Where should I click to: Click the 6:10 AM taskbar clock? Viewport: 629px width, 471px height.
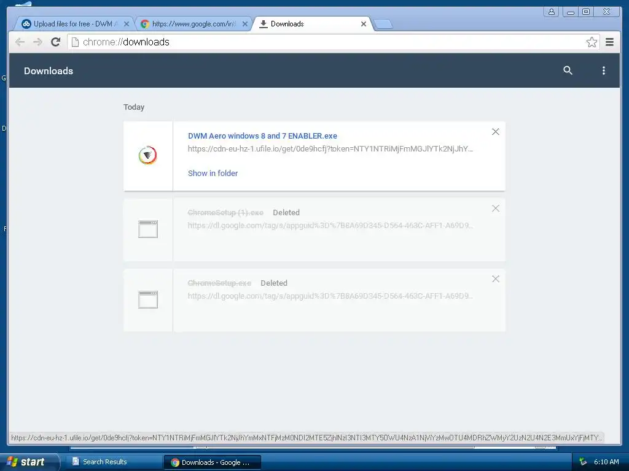[x=606, y=462]
